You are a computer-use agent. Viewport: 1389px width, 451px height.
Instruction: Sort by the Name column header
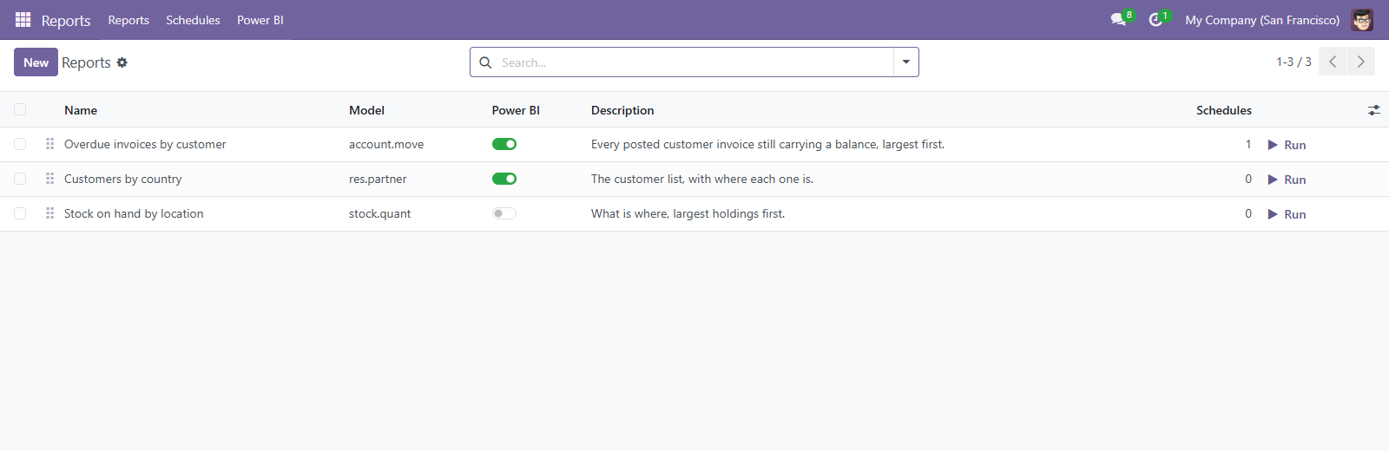click(x=81, y=110)
